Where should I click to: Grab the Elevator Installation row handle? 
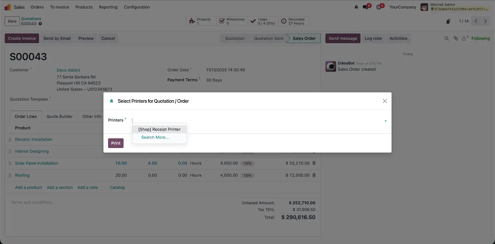tap(10, 139)
